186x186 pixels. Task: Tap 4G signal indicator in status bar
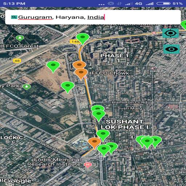tap(138, 4)
